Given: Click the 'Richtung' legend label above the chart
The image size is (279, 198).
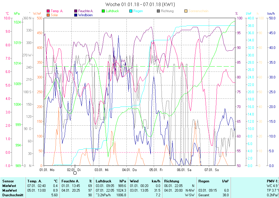Looking at the screenshot, I should click(167, 11).
